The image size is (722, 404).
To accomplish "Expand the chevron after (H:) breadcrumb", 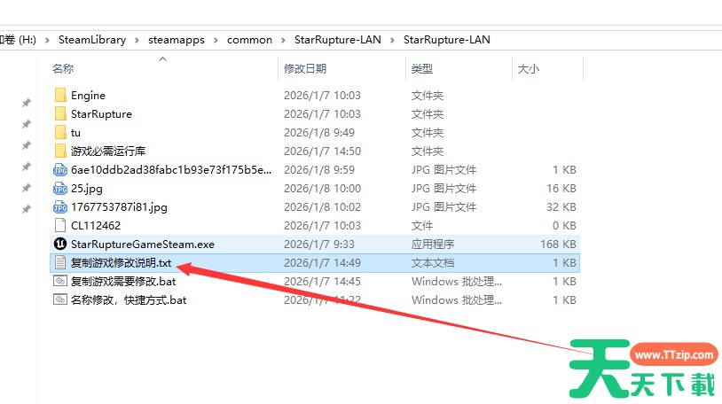I will click(47, 40).
